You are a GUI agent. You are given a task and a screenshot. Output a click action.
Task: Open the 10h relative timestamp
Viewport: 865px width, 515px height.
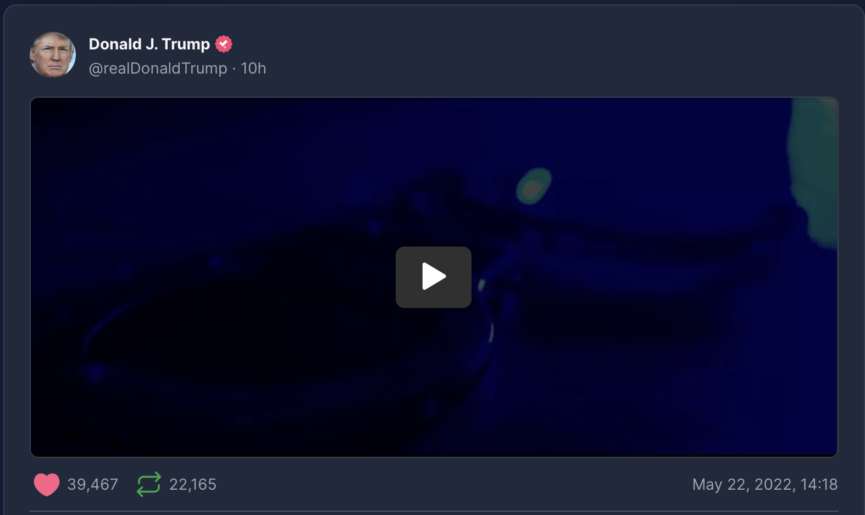pyautogui.click(x=253, y=68)
